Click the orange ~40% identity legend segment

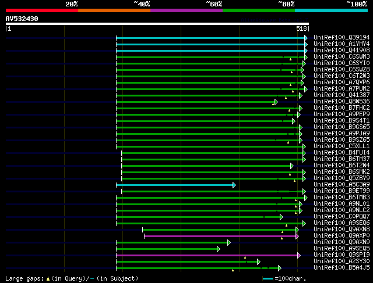(x=114, y=10)
